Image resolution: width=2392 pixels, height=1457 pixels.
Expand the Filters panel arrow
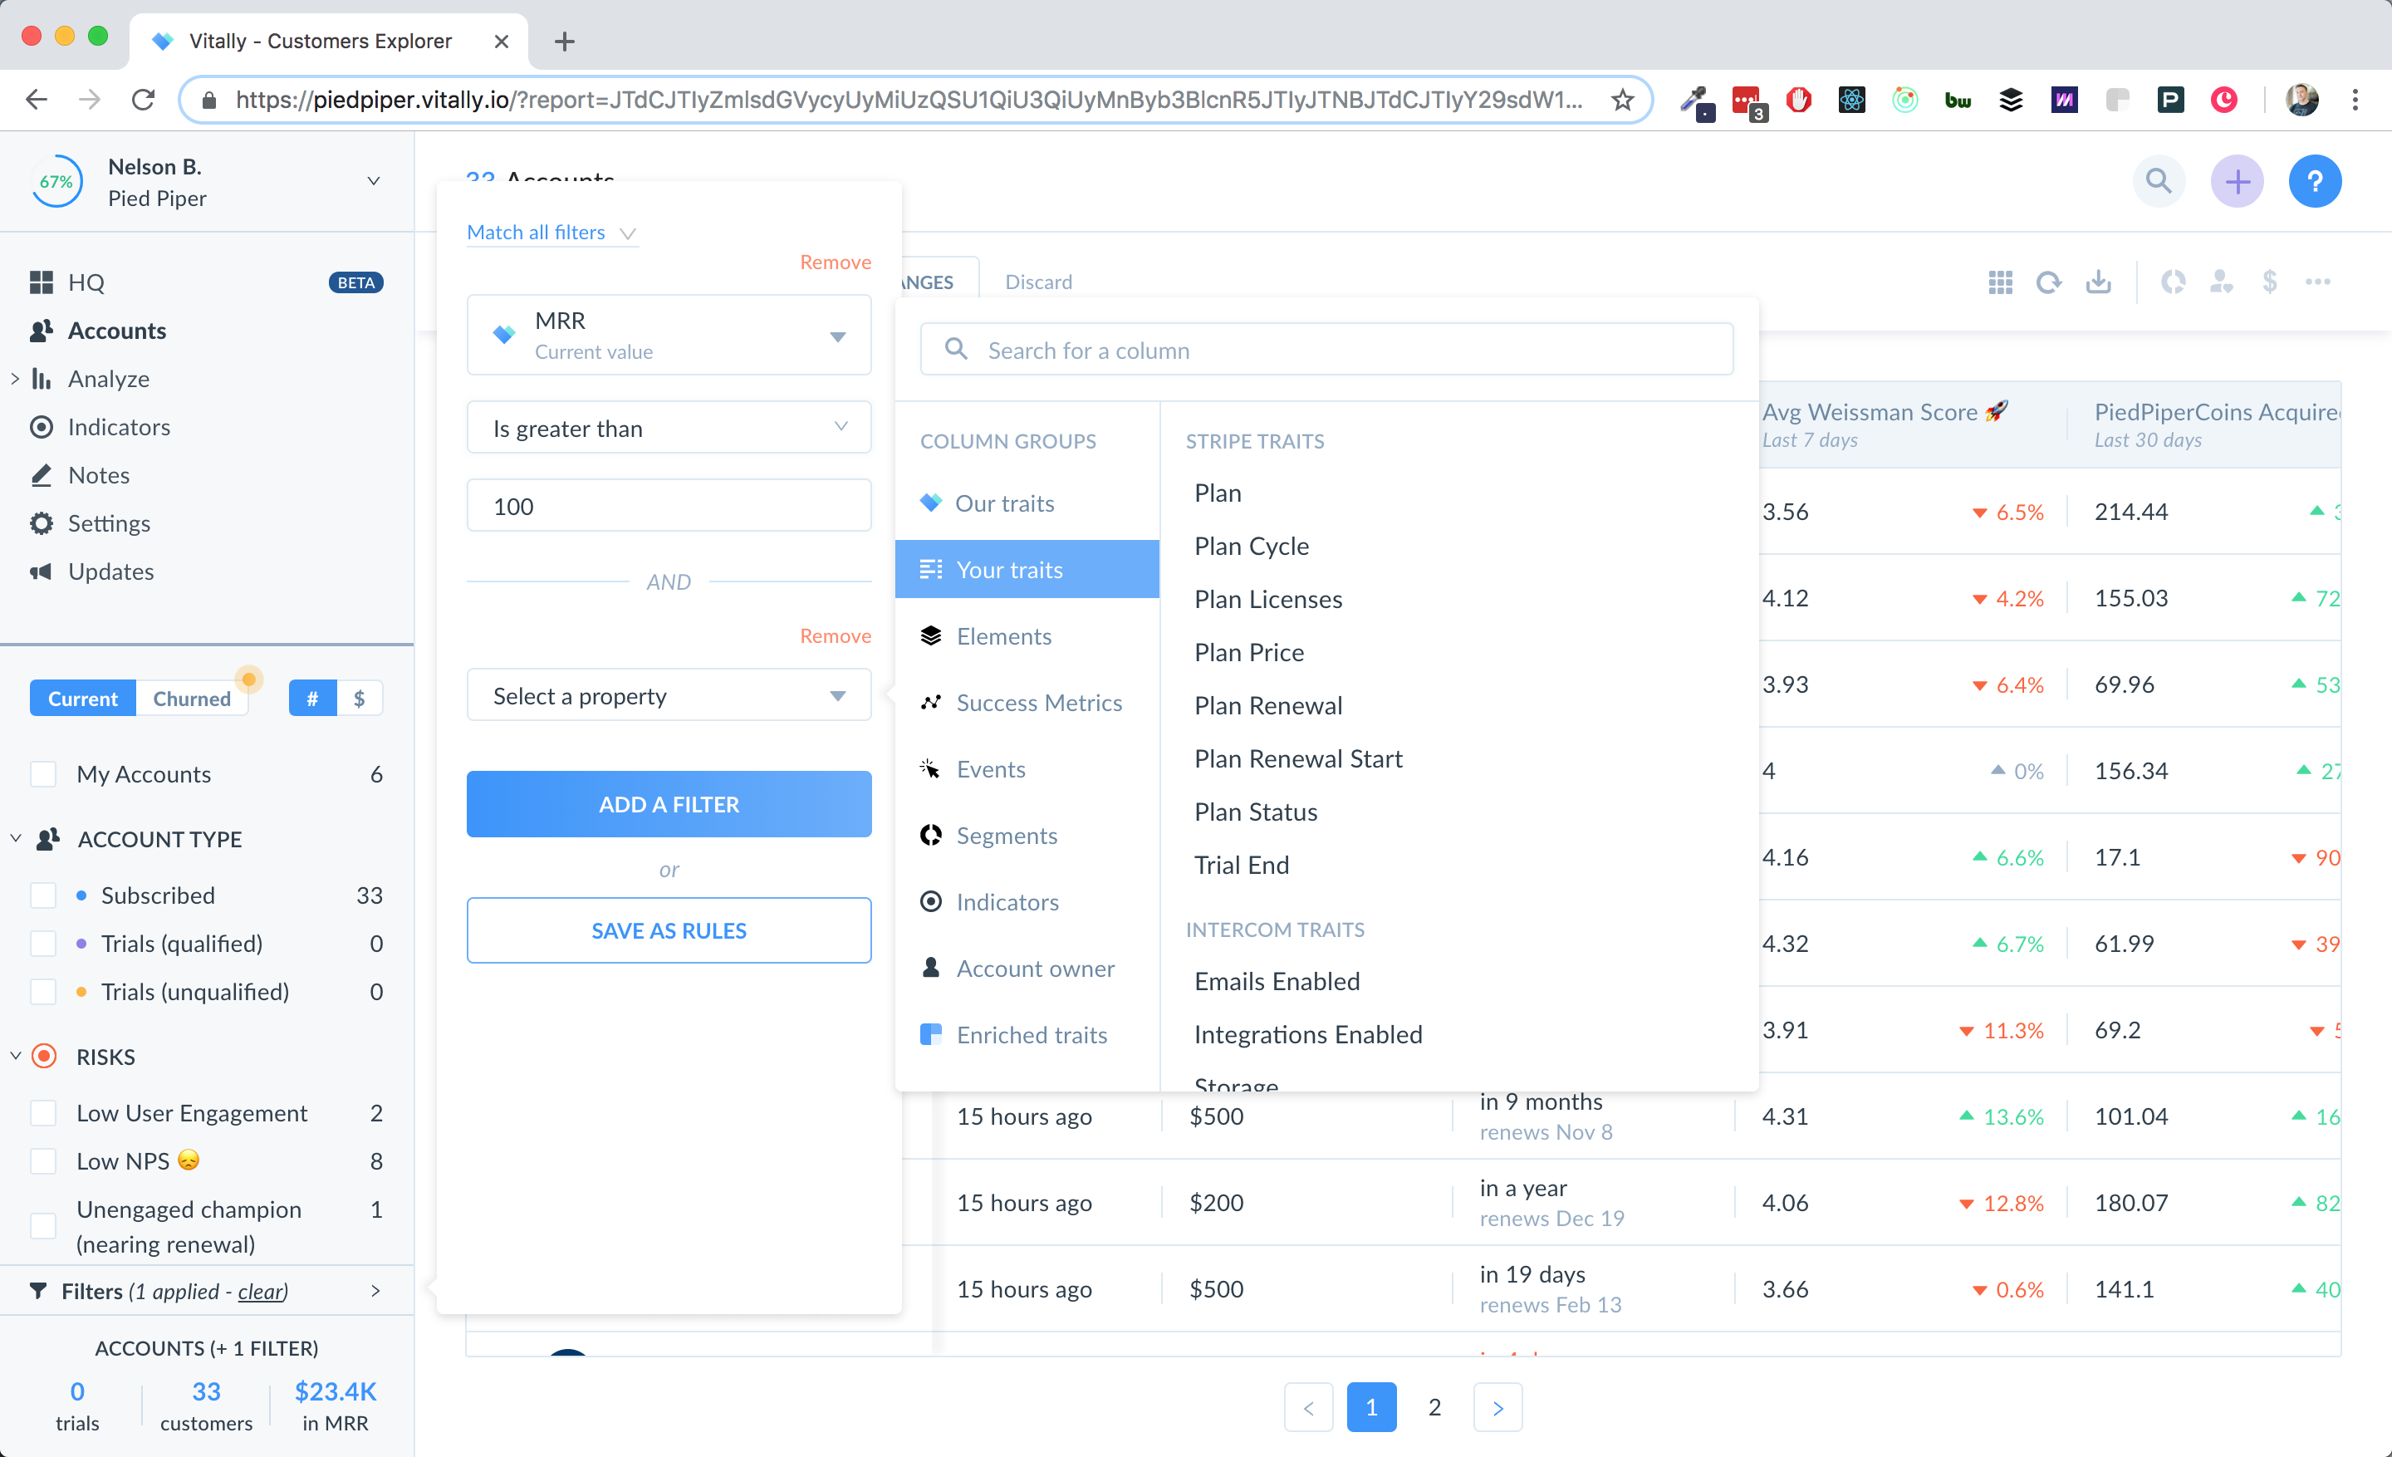point(375,1291)
